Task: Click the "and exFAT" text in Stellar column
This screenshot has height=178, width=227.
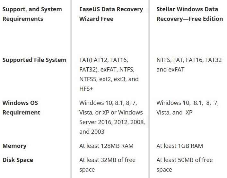Action: tap(170, 70)
